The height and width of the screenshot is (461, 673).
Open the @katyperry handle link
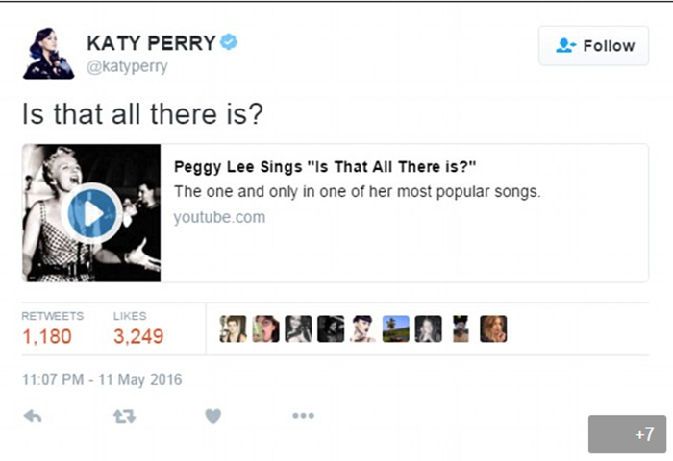tap(127, 66)
